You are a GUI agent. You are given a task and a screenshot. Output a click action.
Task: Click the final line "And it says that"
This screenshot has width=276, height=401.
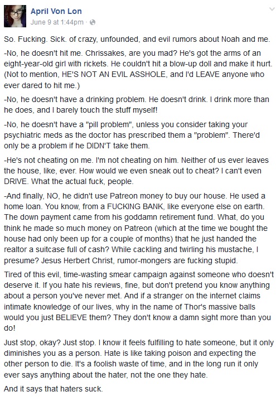click(53, 389)
